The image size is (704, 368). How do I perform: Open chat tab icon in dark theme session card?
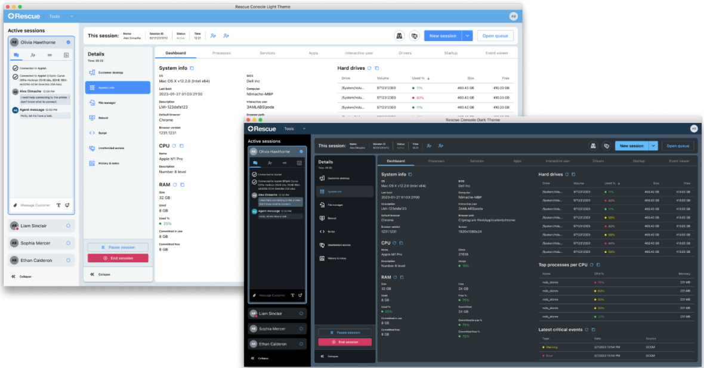tap(255, 163)
